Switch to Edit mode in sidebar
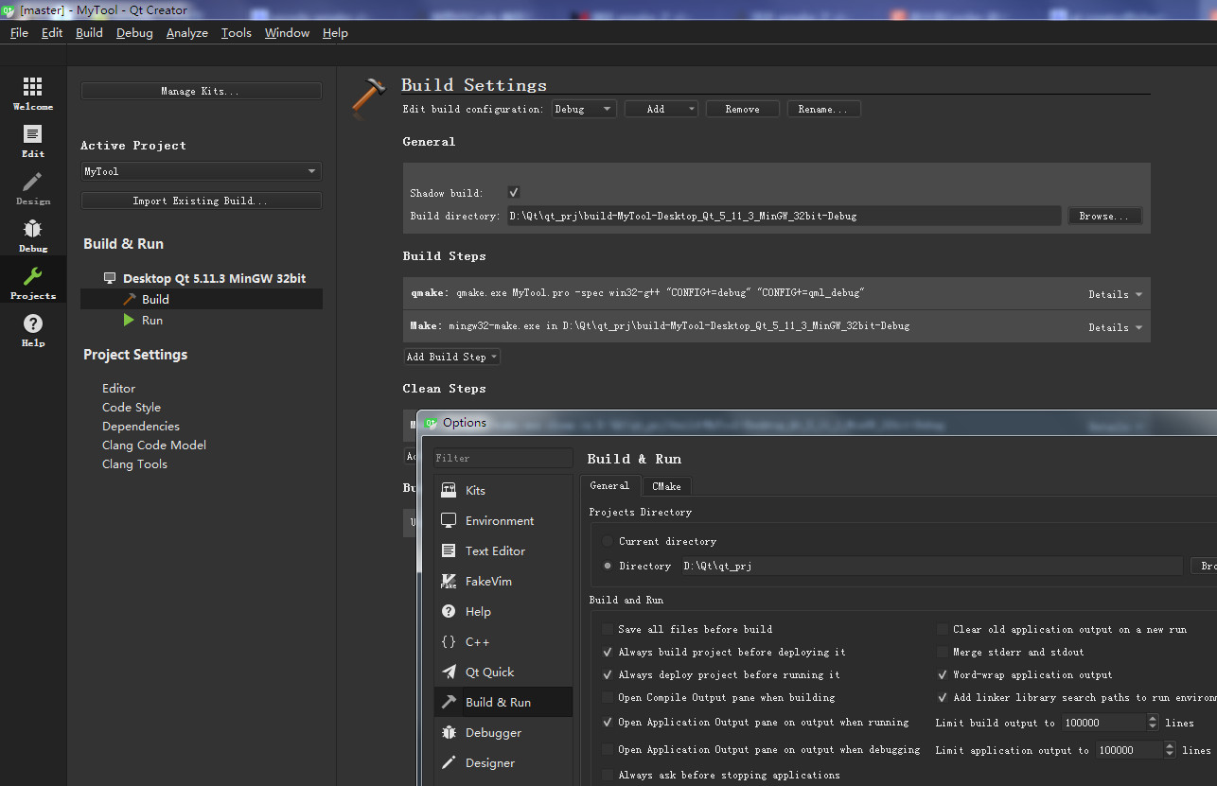This screenshot has height=786, width=1217. (x=33, y=140)
